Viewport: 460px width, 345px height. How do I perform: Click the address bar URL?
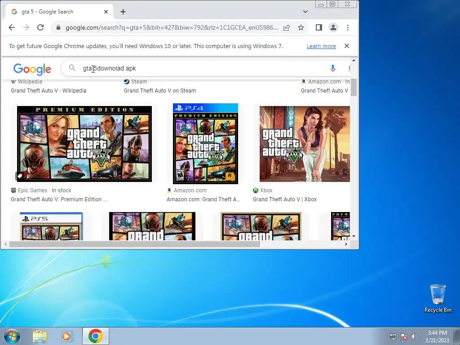[x=171, y=27]
